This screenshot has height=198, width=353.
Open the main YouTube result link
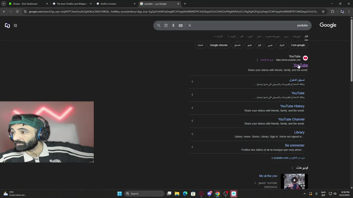301,65
